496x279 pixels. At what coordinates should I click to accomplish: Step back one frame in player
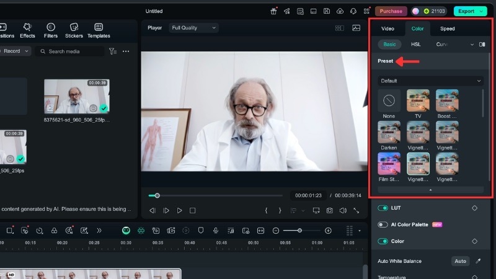point(152,210)
